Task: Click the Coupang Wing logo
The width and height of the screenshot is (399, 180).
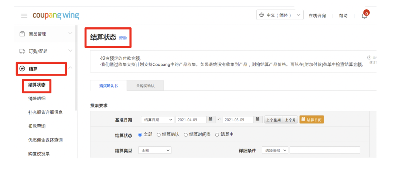Action: click(56, 15)
